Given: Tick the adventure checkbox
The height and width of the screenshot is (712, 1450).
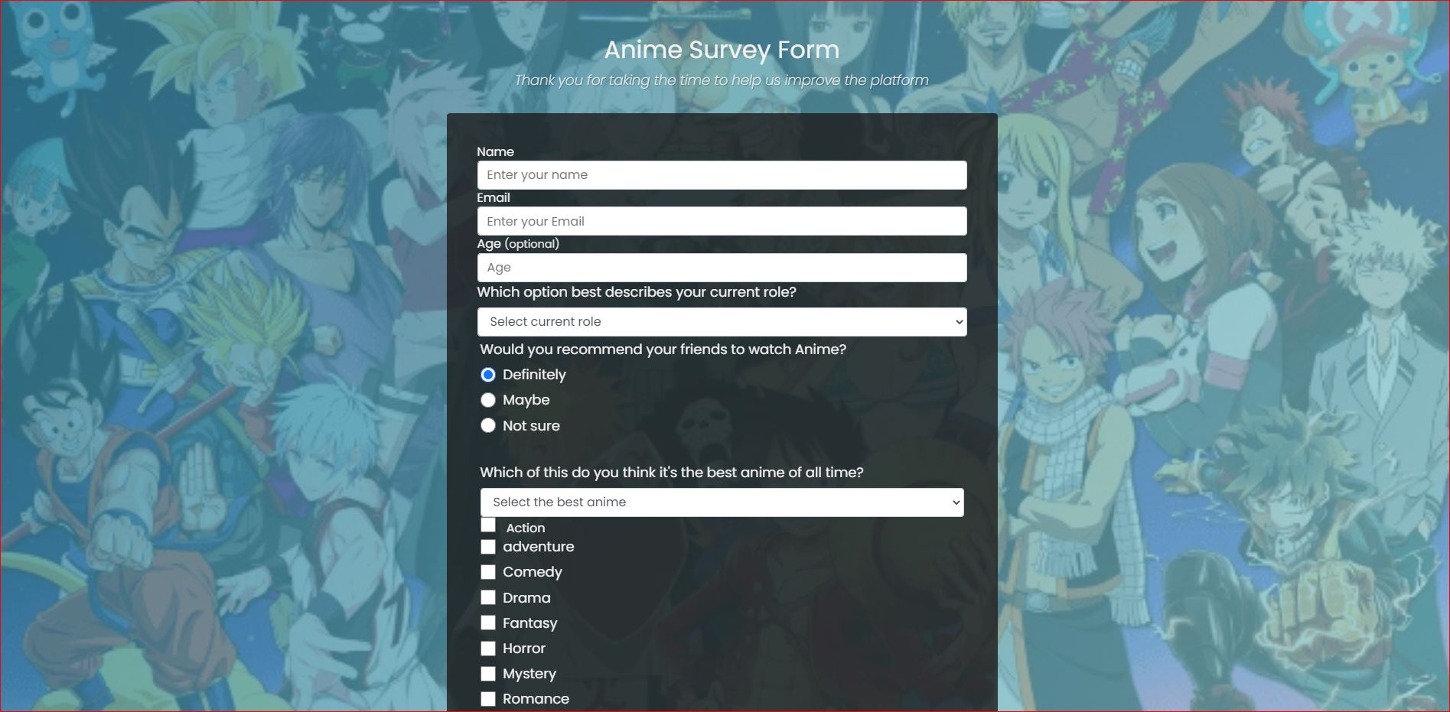Looking at the screenshot, I should coord(488,547).
